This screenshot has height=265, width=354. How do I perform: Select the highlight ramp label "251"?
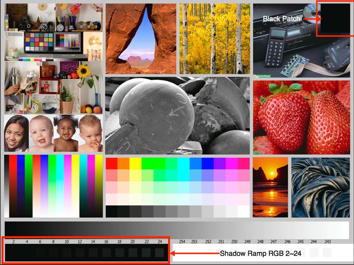[221, 241]
